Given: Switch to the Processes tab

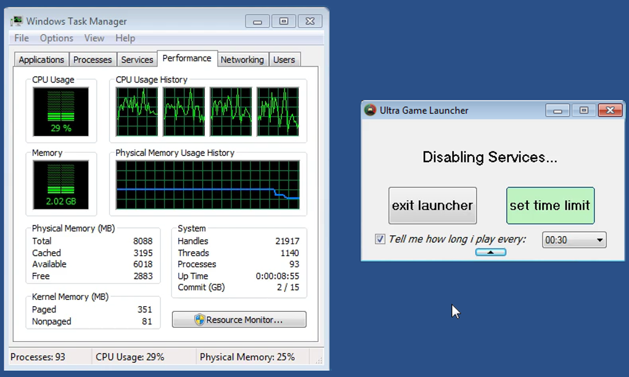Looking at the screenshot, I should [92, 60].
